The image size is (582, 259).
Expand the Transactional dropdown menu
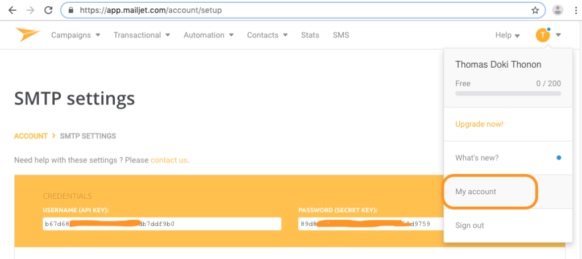pos(142,35)
